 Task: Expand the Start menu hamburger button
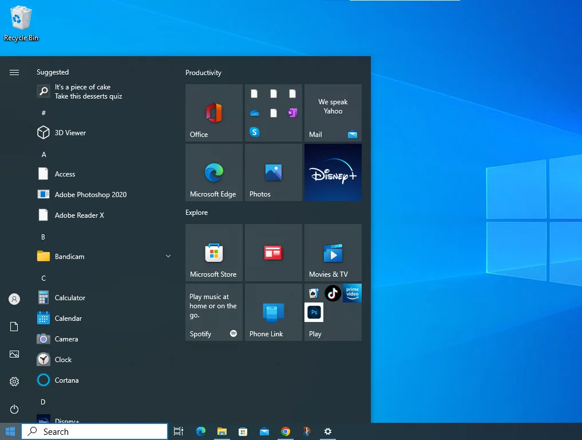tap(14, 72)
